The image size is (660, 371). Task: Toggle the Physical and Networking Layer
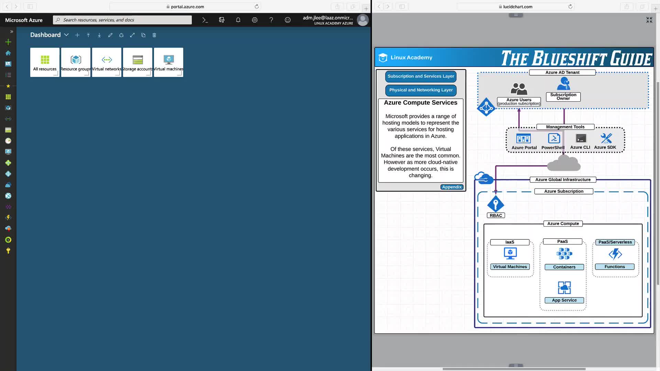click(421, 90)
